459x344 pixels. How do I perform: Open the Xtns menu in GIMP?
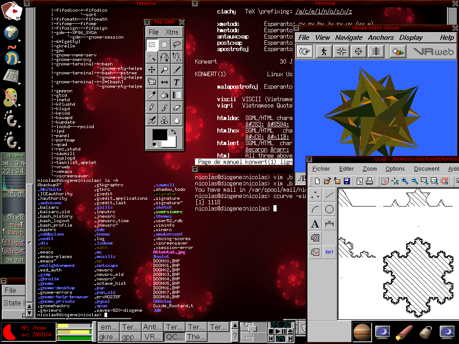(172, 32)
